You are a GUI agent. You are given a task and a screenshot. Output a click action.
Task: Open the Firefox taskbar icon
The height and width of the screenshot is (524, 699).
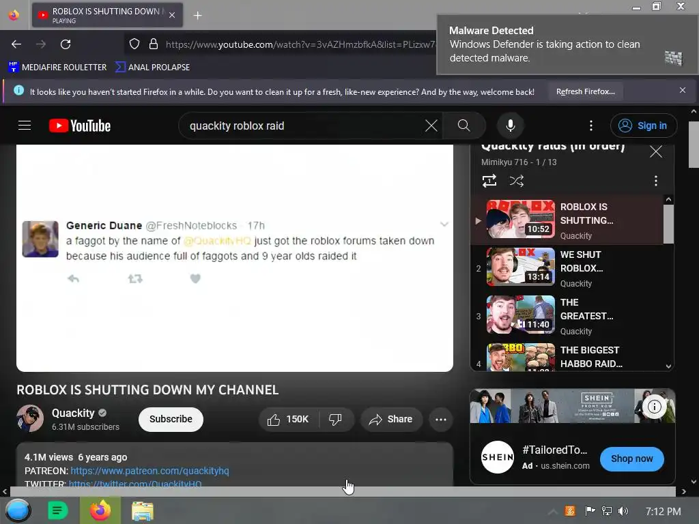coord(100,510)
